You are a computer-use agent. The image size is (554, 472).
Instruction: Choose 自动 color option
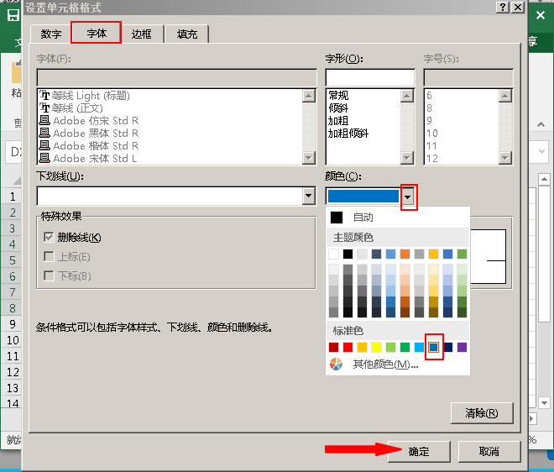(398, 217)
